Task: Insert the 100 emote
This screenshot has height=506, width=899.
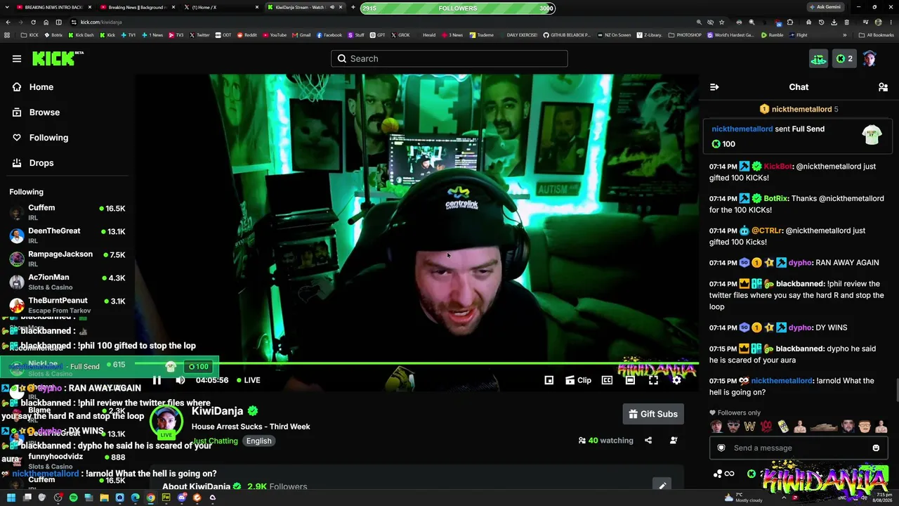Action: pos(766,427)
